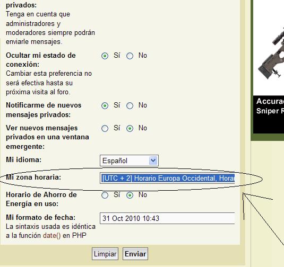Screen dimensions: 284x267
Task: Select No for Horario de Ahorro de Energía
Action: tap(130, 195)
